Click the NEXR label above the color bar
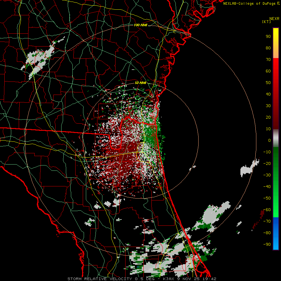The height and width of the screenshot is (281, 281). 274,19
